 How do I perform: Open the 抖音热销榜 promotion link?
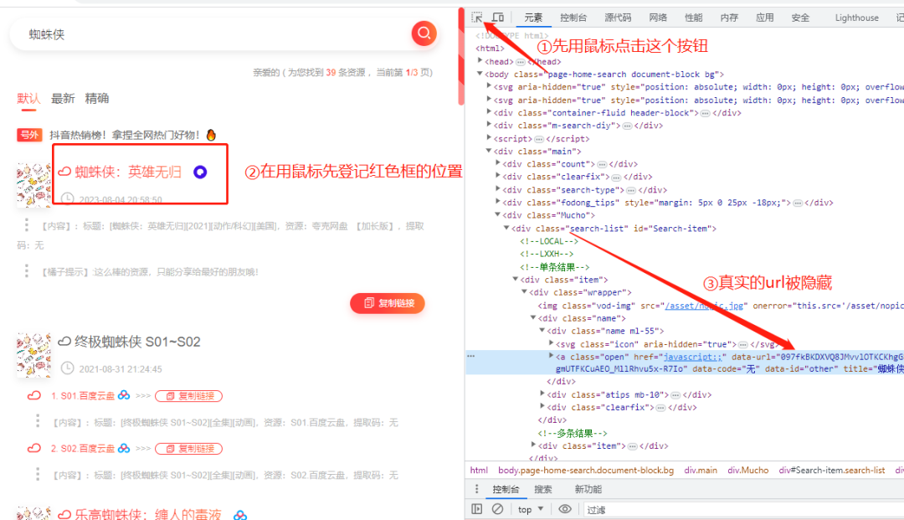click(x=124, y=135)
